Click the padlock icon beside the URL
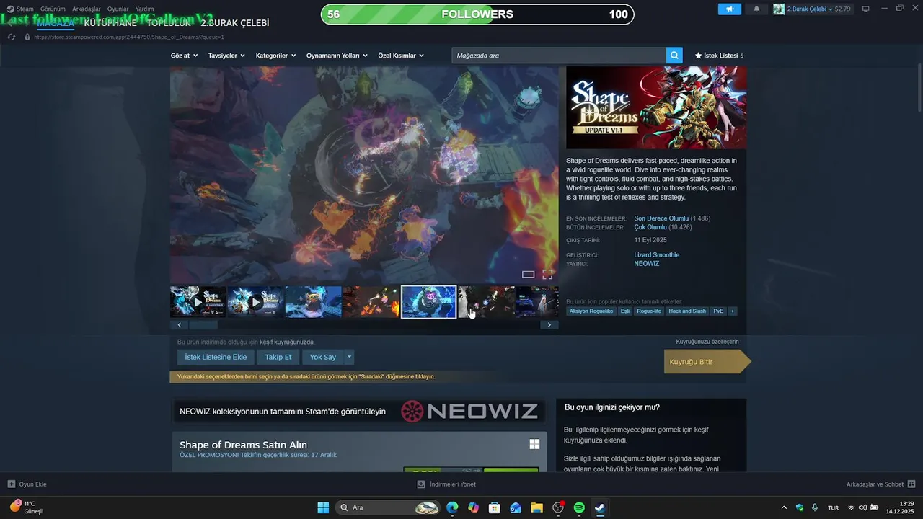Viewport: 923px width, 519px height. click(x=27, y=37)
